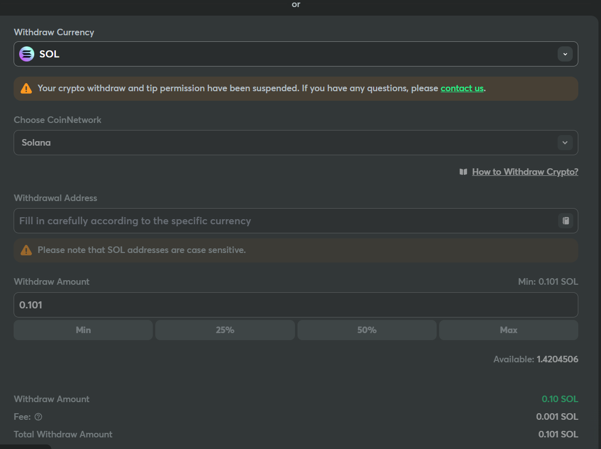Click the SOL coin logo icon
Viewport: 601px width, 449px height.
(26, 54)
